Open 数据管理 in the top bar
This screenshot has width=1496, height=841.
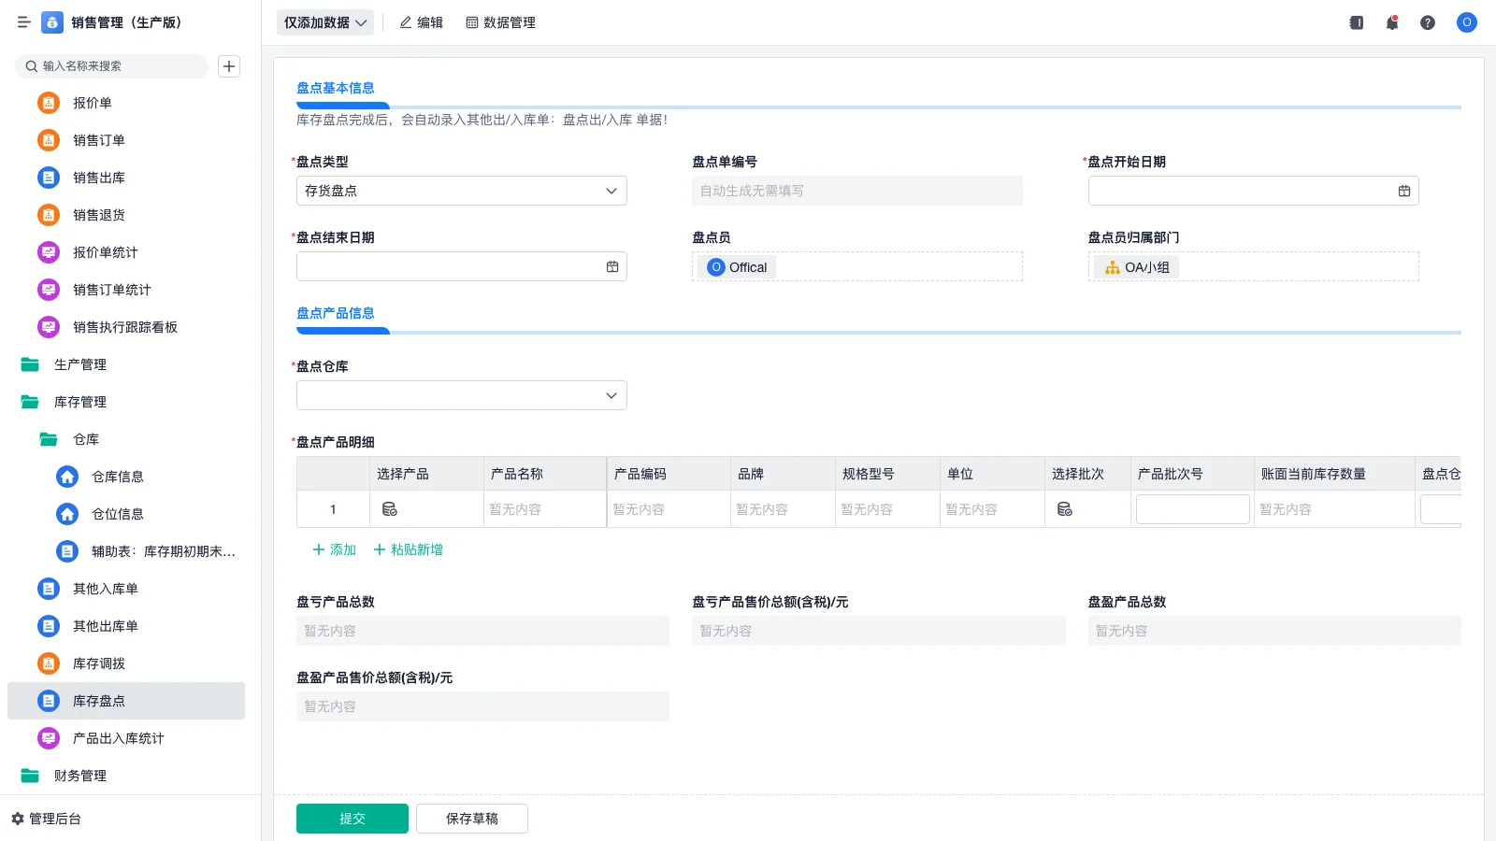click(x=501, y=22)
